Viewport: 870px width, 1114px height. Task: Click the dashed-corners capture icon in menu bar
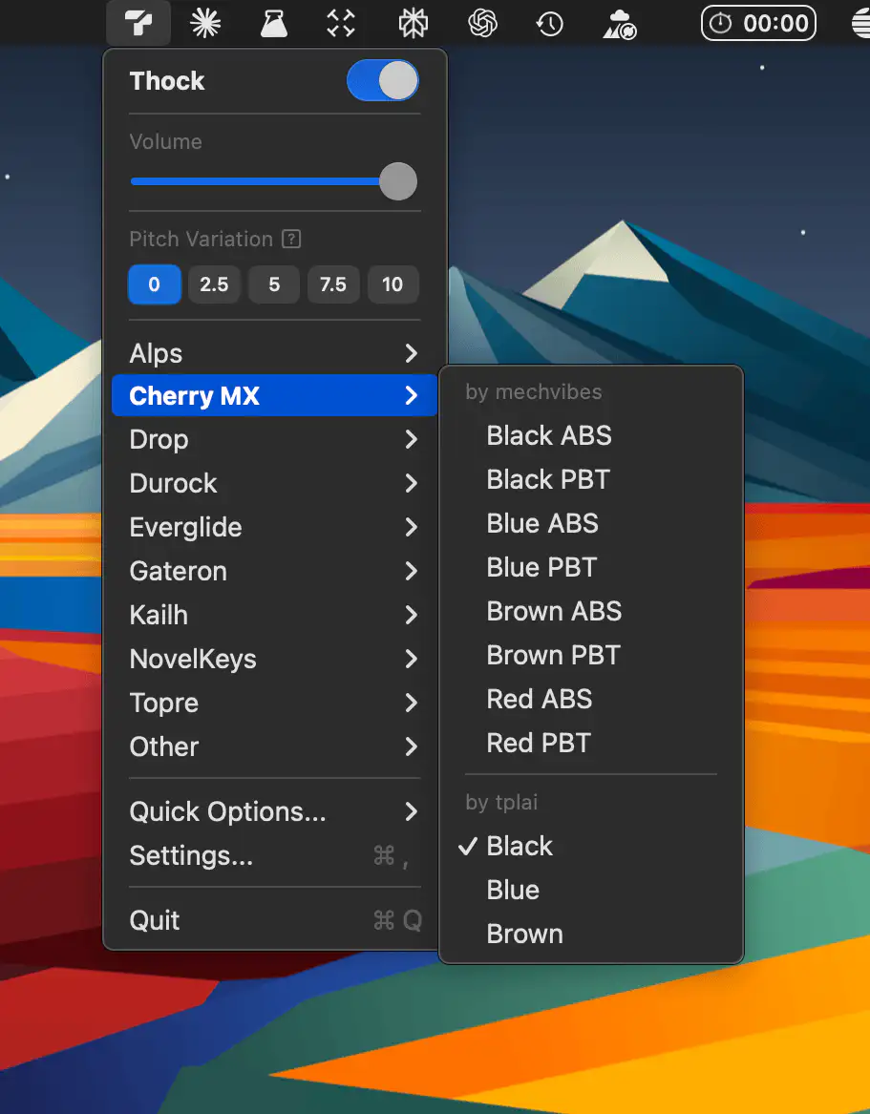(x=341, y=23)
